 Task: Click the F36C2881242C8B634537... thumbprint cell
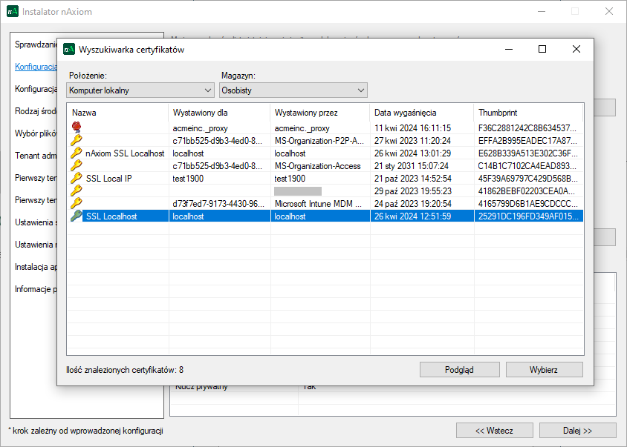[527, 128]
